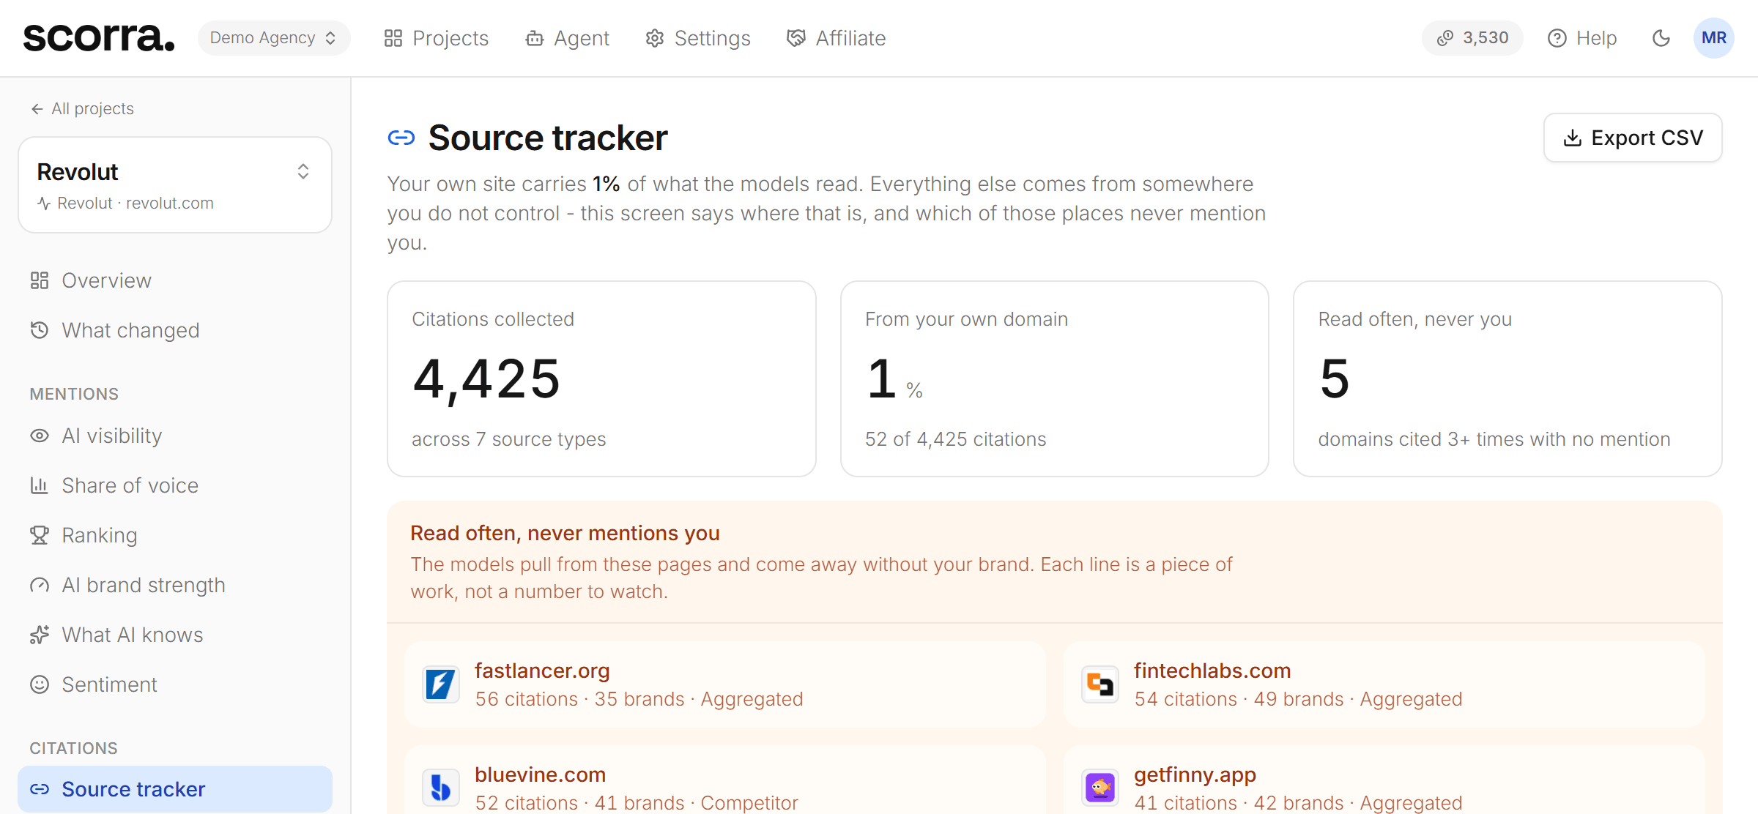The height and width of the screenshot is (814, 1758).
Task: Click the 'Read often, never mentions you' heading
Action: click(565, 533)
